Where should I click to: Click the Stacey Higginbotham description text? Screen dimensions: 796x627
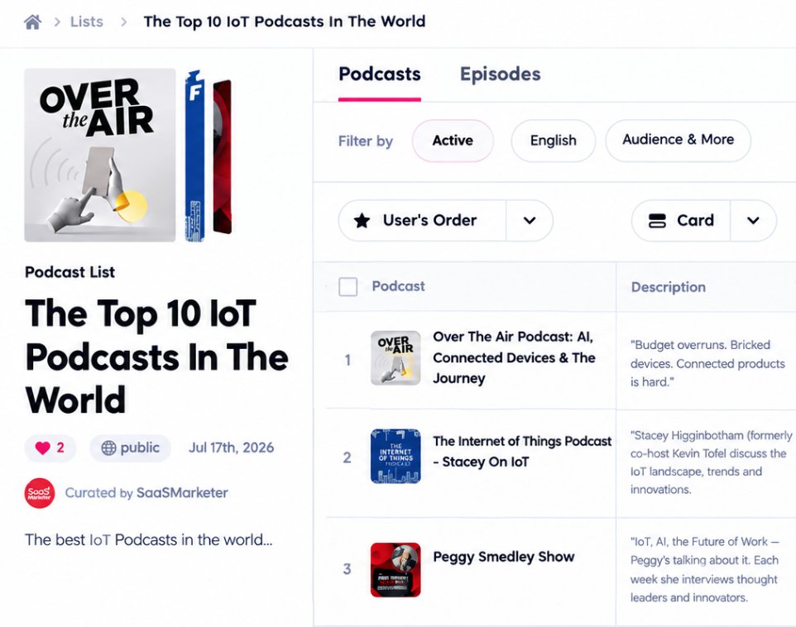[x=711, y=462]
